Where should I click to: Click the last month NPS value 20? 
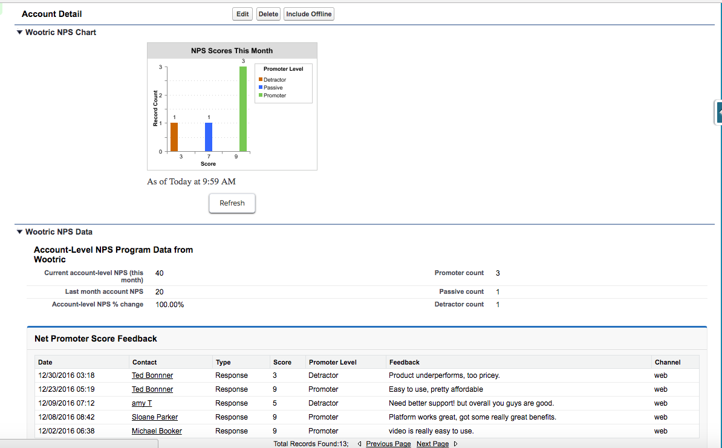pos(159,292)
